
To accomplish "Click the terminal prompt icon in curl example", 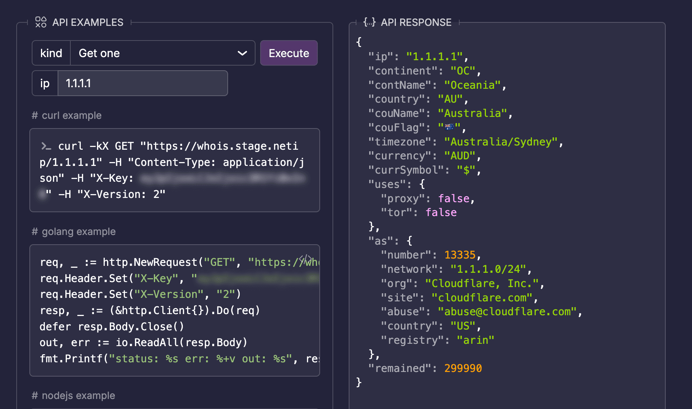I will tap(46, 146).
